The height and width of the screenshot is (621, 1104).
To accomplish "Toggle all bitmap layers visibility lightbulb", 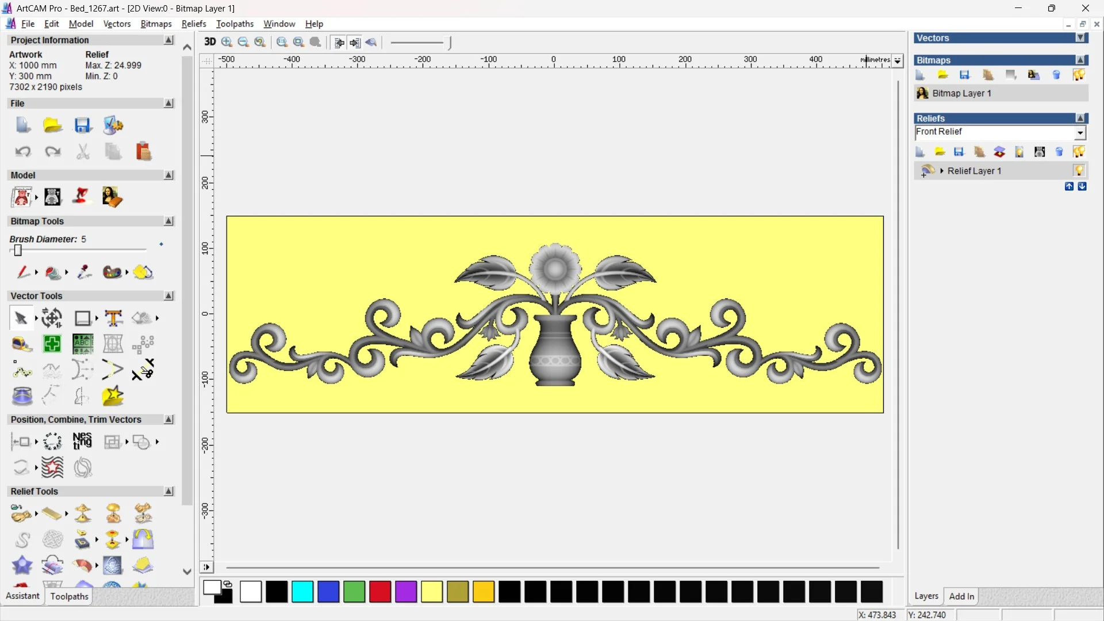I will 1079,75.
